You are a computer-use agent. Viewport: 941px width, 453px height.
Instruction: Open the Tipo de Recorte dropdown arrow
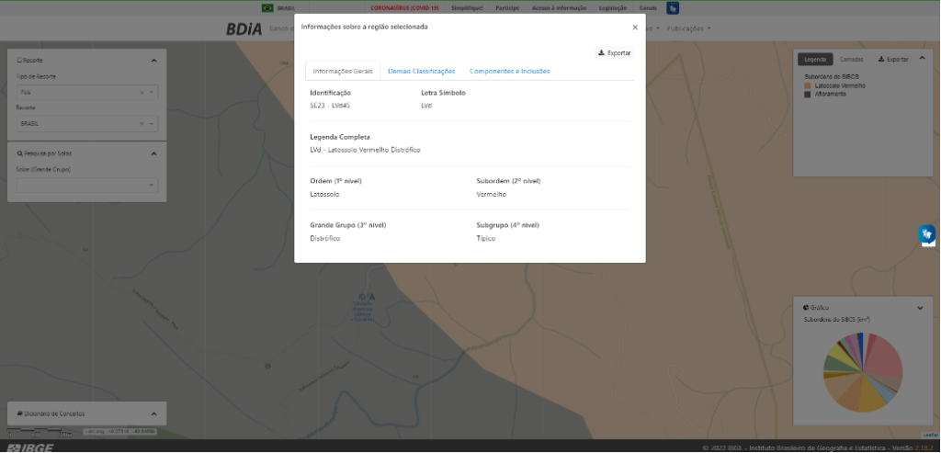click(x=152, y=93)
